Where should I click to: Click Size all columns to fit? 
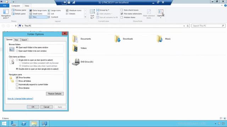[x=107, y=17]
